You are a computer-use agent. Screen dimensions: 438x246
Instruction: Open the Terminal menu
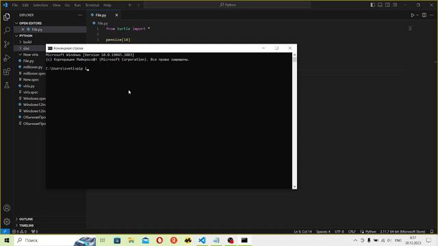pos(92,5)
